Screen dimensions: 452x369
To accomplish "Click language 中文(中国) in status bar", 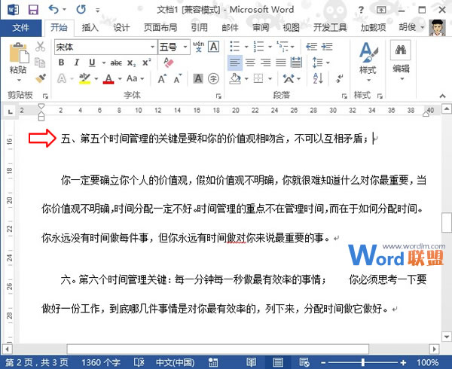I will tap(175, 362).
